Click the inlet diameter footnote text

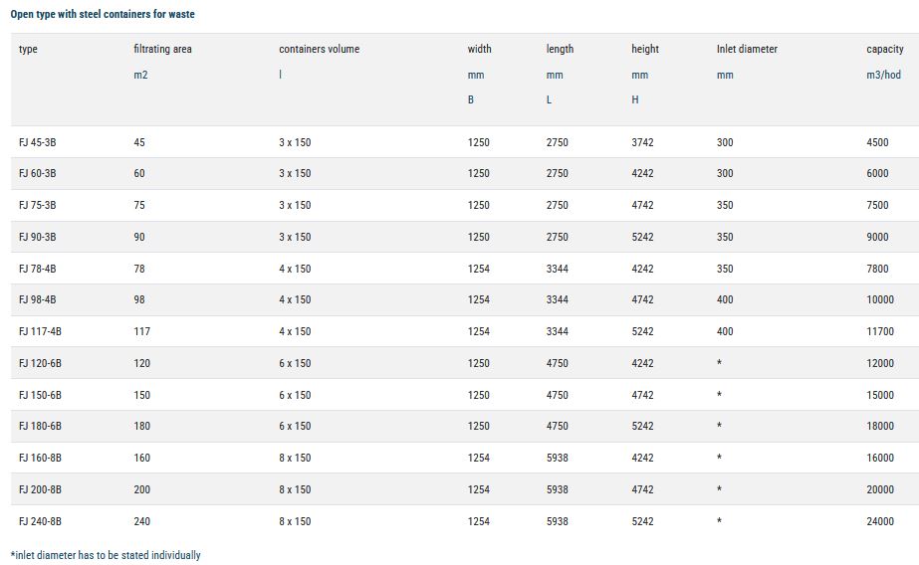pyautogui.click(x=106, y=555)
